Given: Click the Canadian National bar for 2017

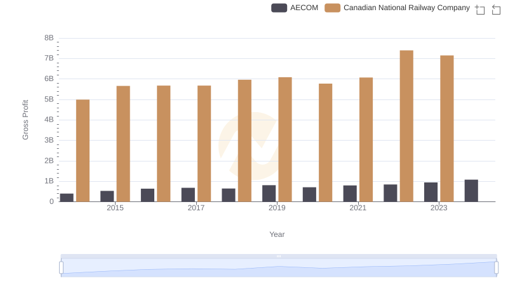Looking at the screenshot, I should tap(204, 144).
